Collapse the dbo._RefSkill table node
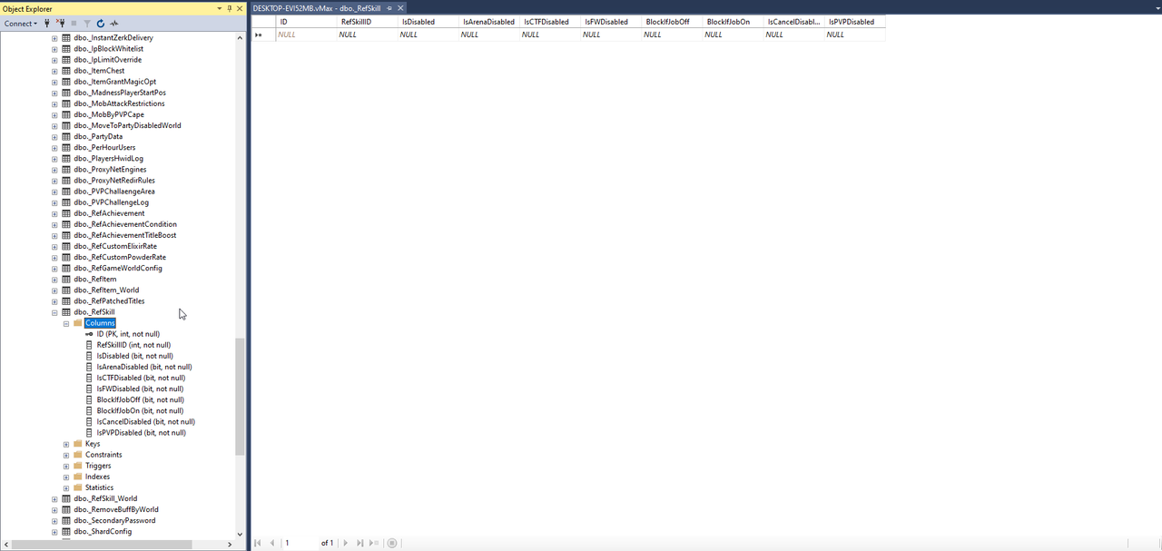 54,312
